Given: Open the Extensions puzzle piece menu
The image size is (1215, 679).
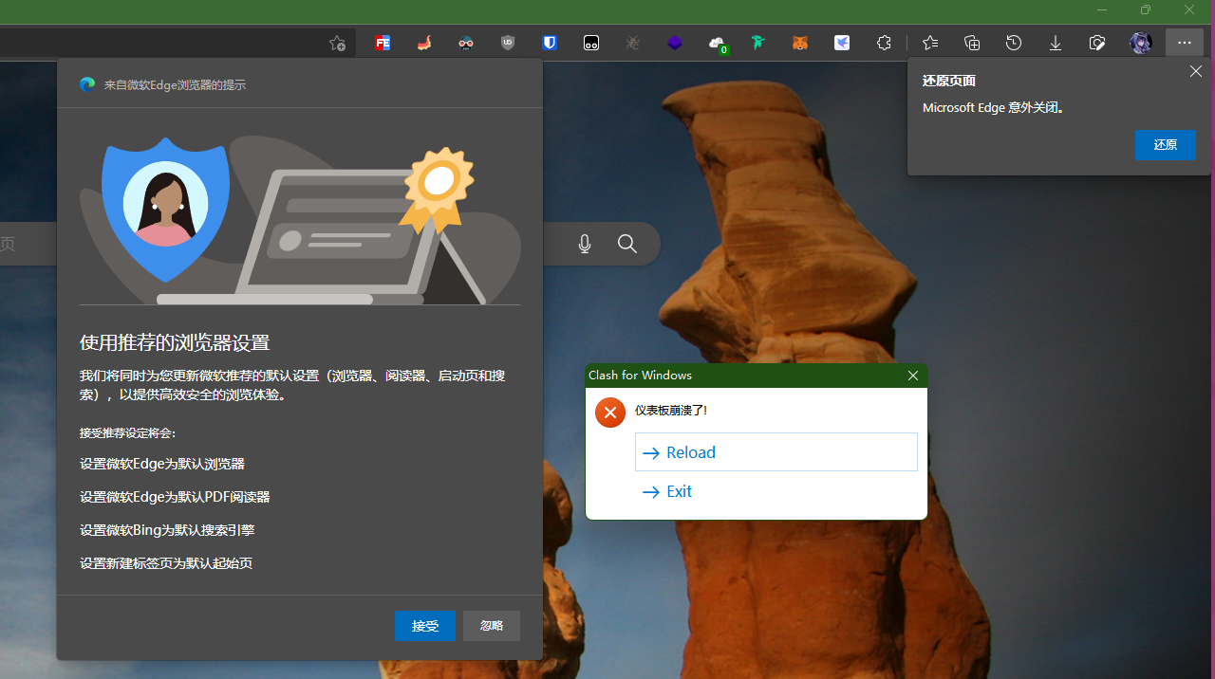Looking at the screenshot, I should 884,43.
